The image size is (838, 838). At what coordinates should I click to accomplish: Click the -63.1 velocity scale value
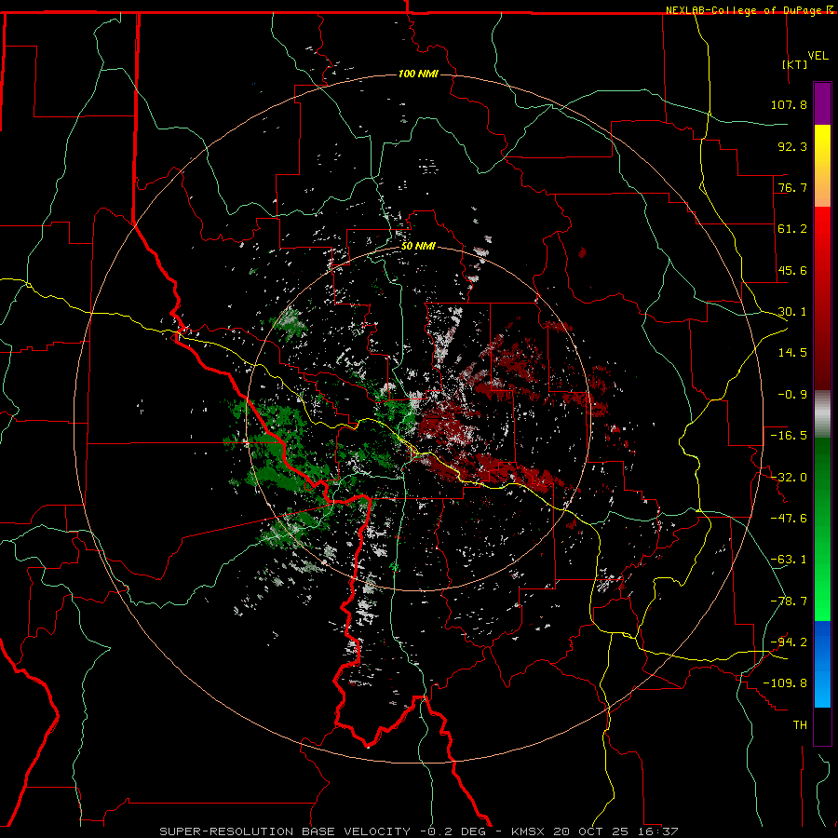click(x=789, y=560)
